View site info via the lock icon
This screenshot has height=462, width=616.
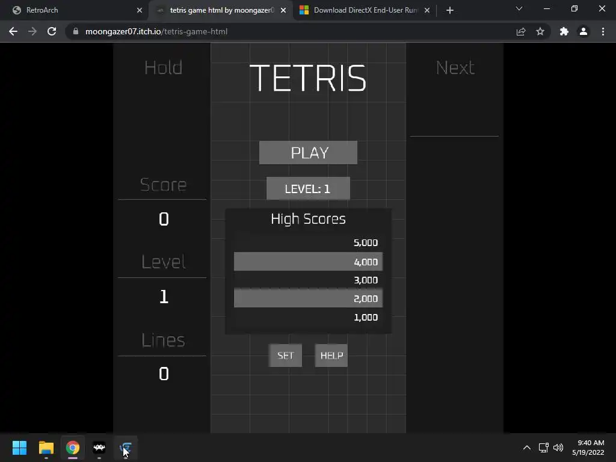point(76,31)
